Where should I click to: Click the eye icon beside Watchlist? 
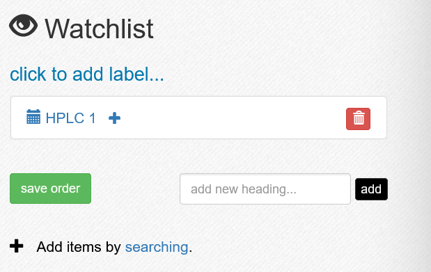(24, 26)
